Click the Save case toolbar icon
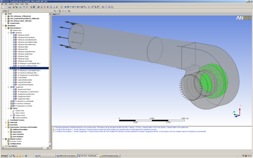Viewport: 253px width, 158px height. [9, 7]
